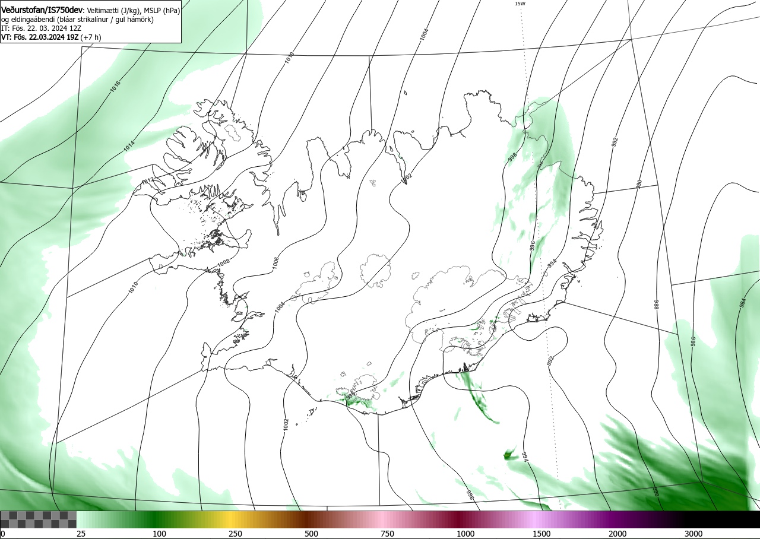The width and height of the screenshot is (760, 539).
Task: Select the colorbar value '100'
Action: pyautogui.click(x=159, y=534)
